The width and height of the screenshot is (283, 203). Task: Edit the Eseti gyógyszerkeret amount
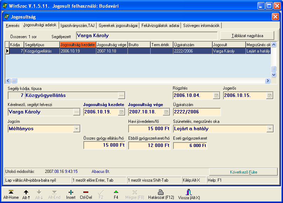[x=190, y=146]
